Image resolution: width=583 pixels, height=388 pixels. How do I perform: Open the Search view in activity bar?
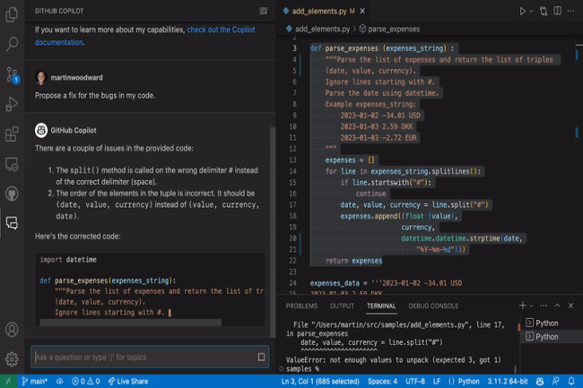tap(12, 44)
